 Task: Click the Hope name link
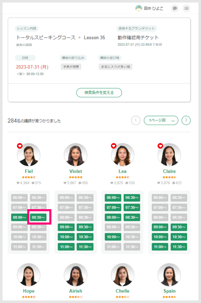pos(29,291)
